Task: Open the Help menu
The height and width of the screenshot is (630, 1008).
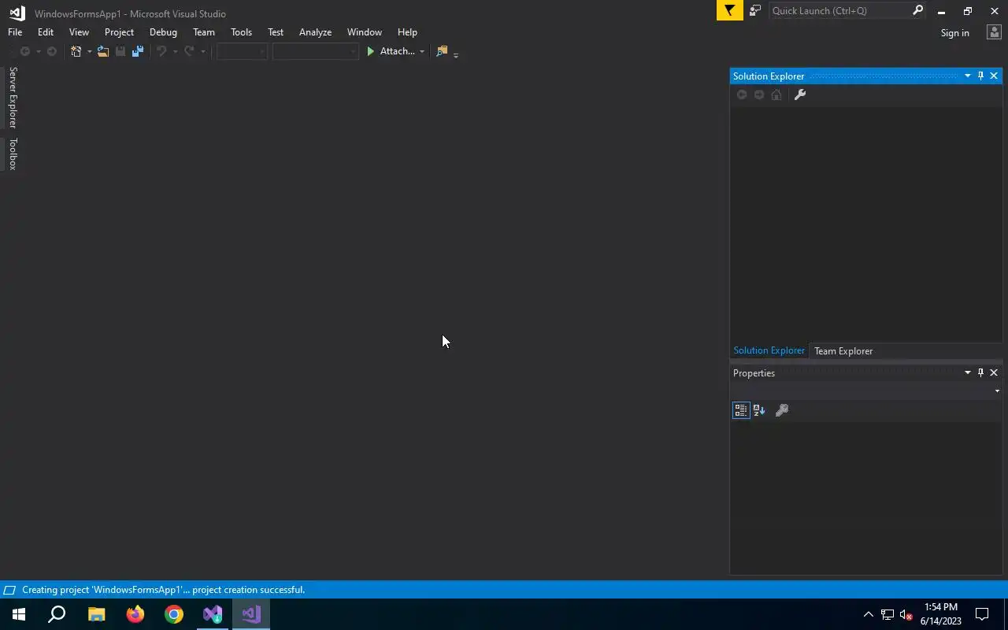Action: pos(407,32)
